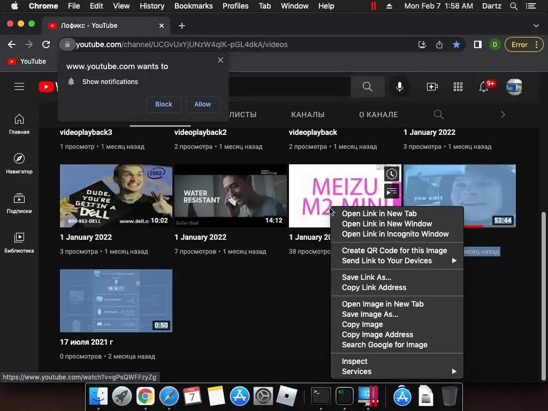This screenshot has width=548, height=411.
Task: Open Подписки in the sidebar
Action: [x=19, y=203]
